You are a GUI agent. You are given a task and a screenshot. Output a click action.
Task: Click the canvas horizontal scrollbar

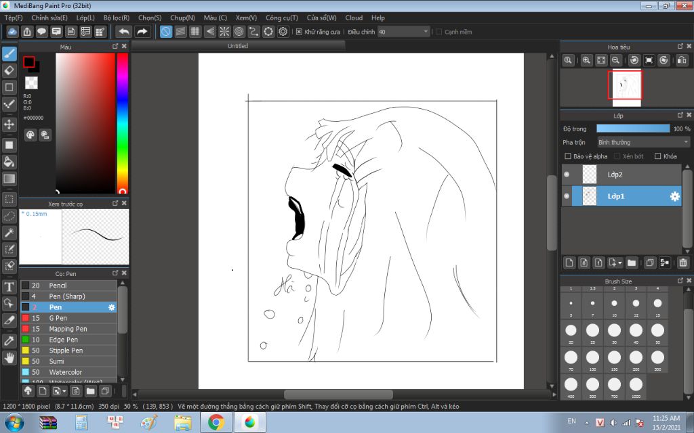(x=338, y=394)
